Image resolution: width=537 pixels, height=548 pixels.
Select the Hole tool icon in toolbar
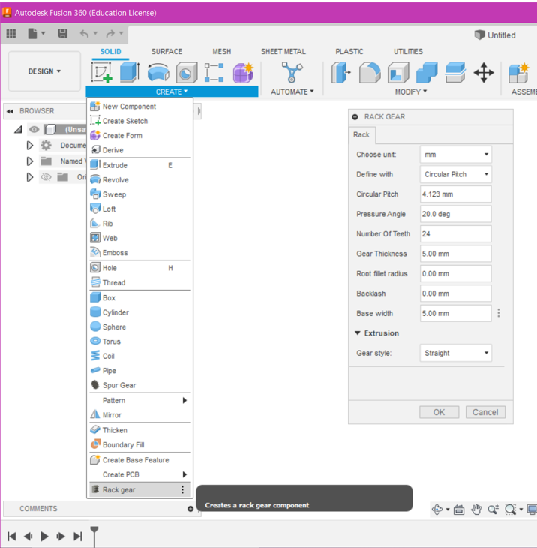(x=186, y=73)
